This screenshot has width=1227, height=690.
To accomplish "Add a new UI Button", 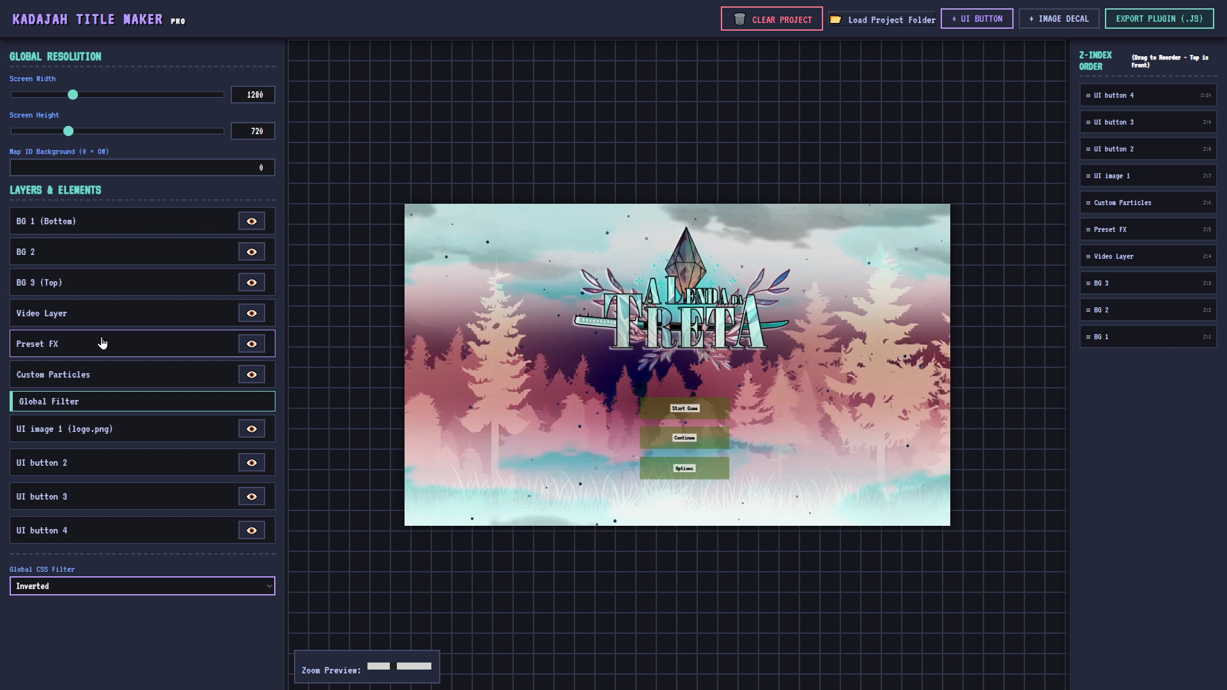I will click(x=976, y=19).
